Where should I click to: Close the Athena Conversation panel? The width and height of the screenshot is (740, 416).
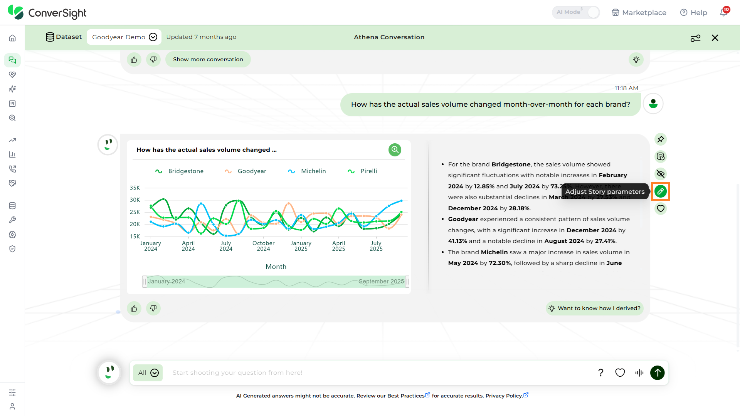click(x=715, y=38)
